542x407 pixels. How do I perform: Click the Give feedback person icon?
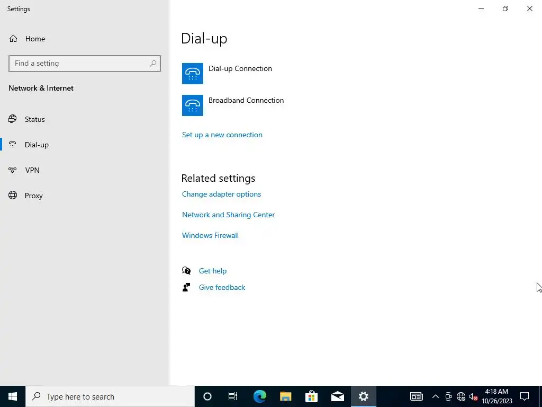point(186,287)
